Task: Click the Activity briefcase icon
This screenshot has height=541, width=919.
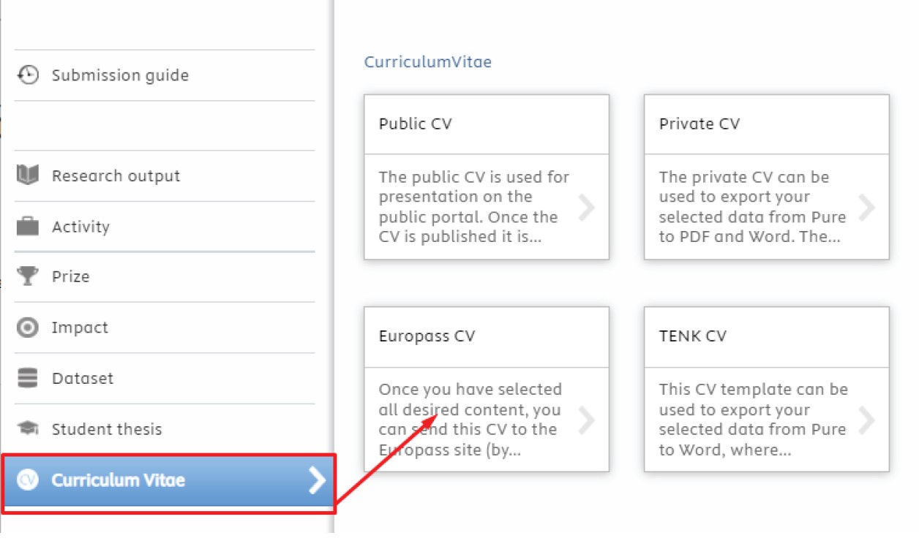Action: pos(28,227)
